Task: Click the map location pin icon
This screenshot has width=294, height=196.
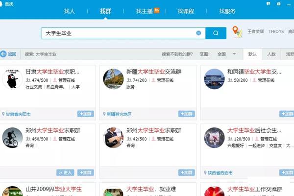Action: pyautogui.click(x=237, y=32)
